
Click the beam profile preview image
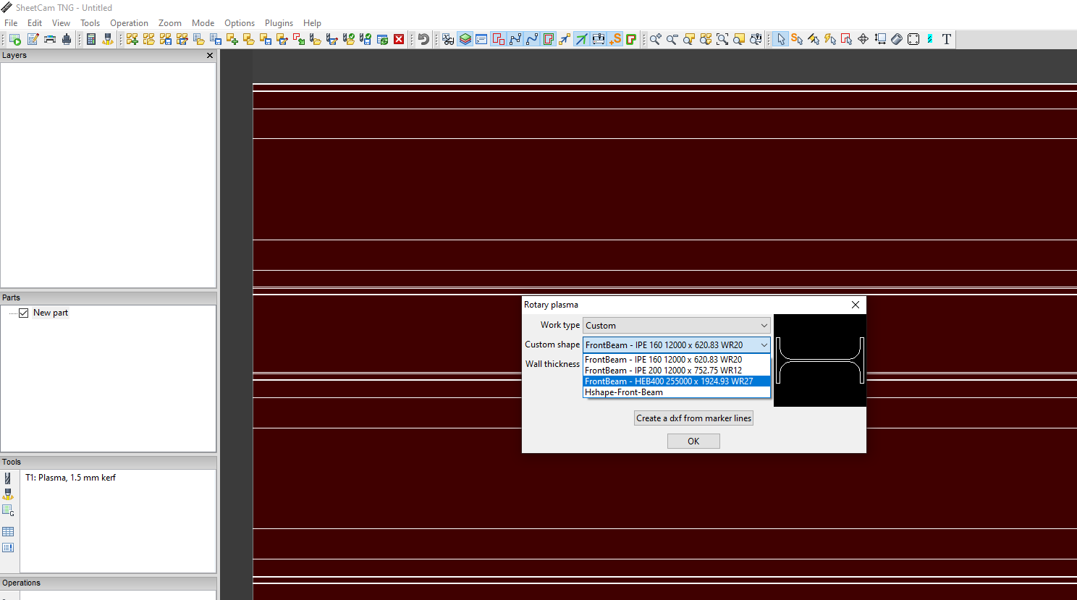(819, 360)
